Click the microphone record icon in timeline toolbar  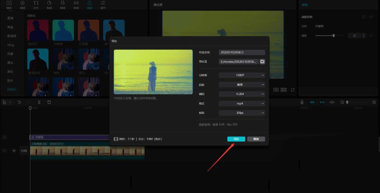(302, 102)
